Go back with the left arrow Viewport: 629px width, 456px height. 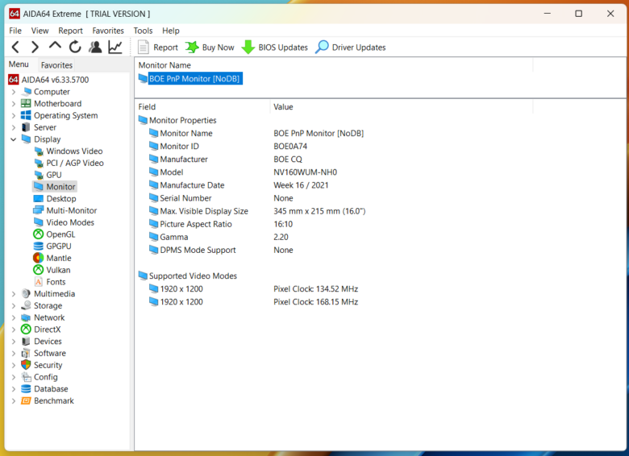point(15,48)
